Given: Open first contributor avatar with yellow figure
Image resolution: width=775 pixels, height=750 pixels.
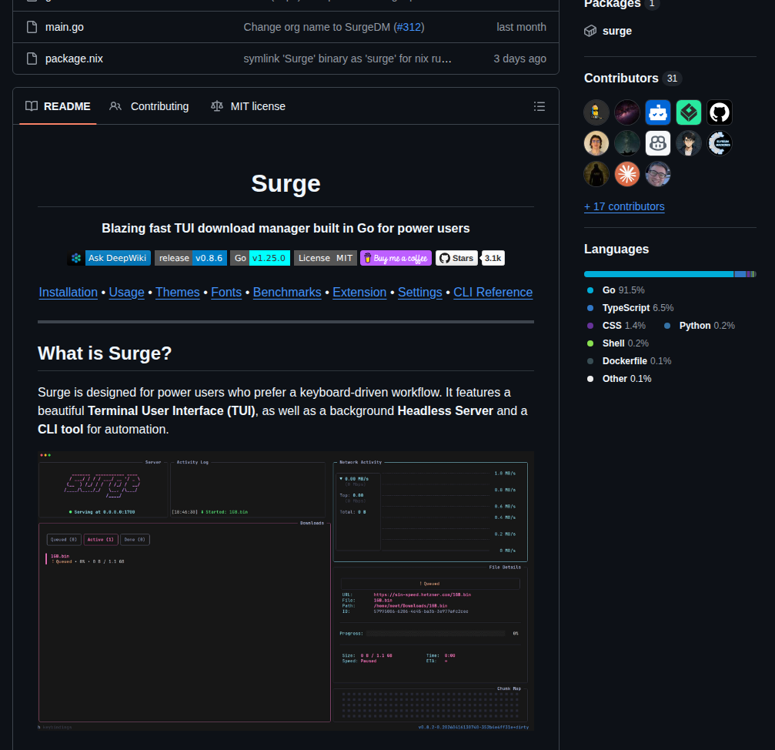Looking at the screenshot, I should click(596, 112).
